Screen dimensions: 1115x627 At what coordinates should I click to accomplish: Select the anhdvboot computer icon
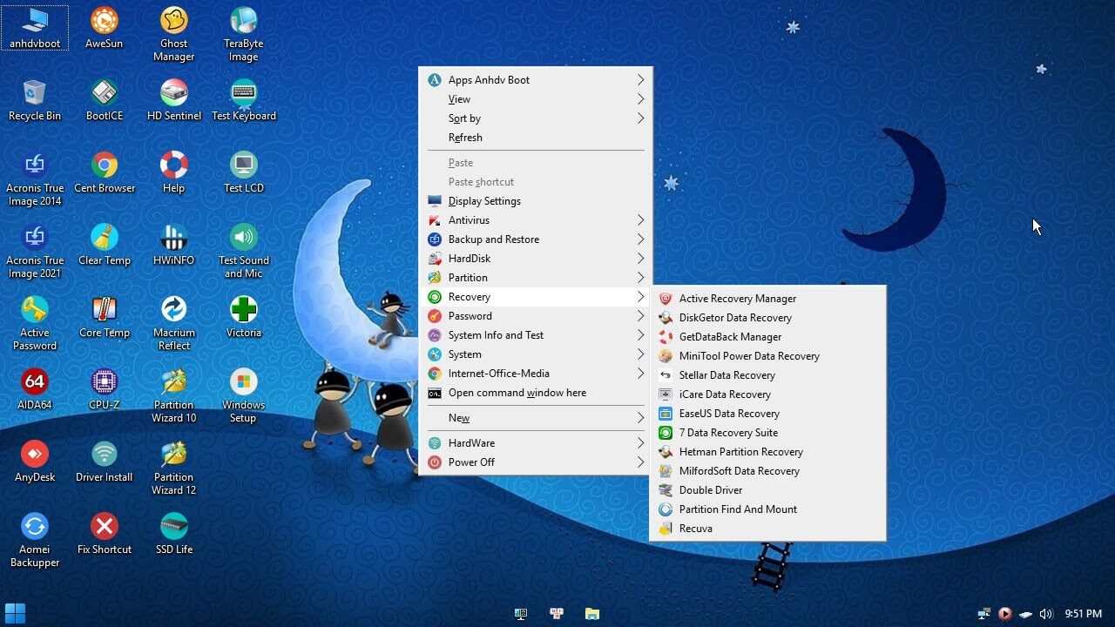tap(35, 28)
